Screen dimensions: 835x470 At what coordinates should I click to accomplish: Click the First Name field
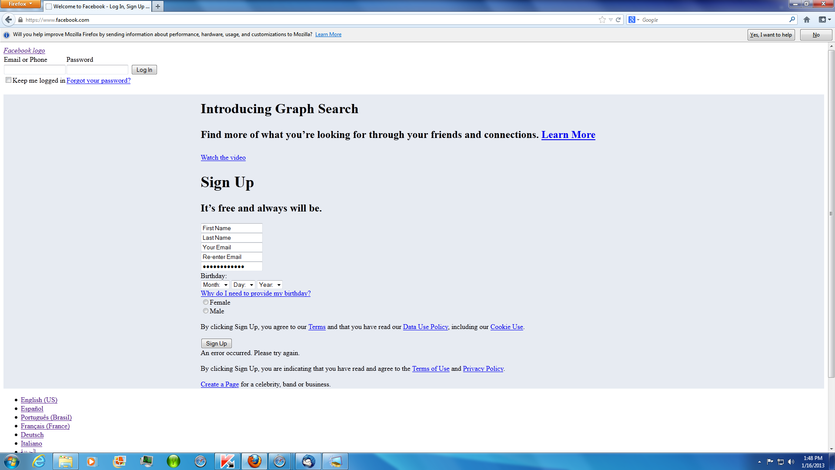pos(231,228)
